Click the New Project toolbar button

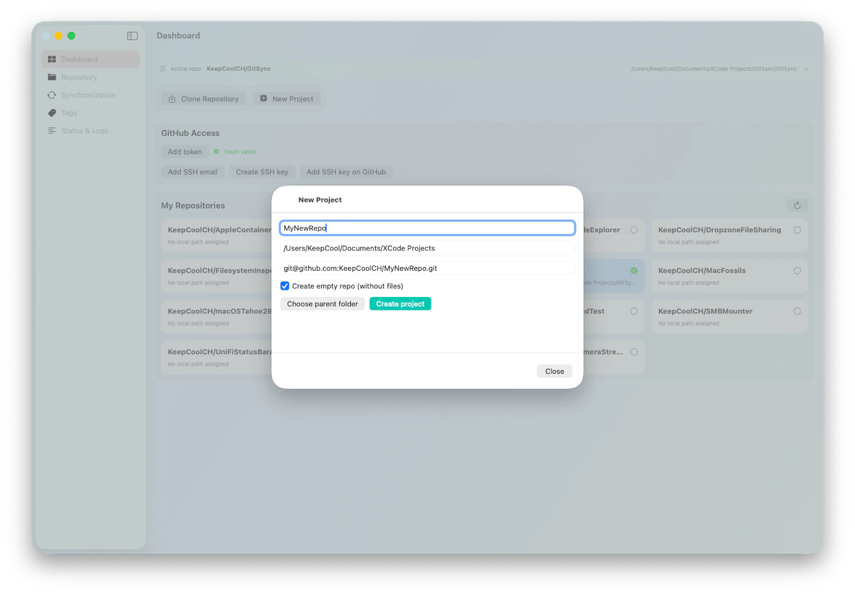pos(287,99)
